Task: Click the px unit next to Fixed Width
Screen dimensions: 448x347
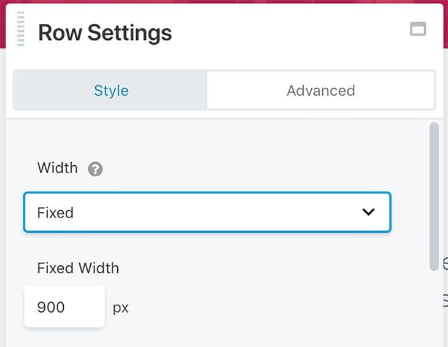Action: pos(121,307)
